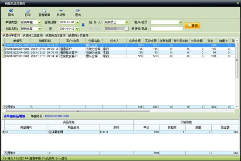241x161 pixels.
Task: Open 查看单据 view-document icon
Action: click(44, 11)
